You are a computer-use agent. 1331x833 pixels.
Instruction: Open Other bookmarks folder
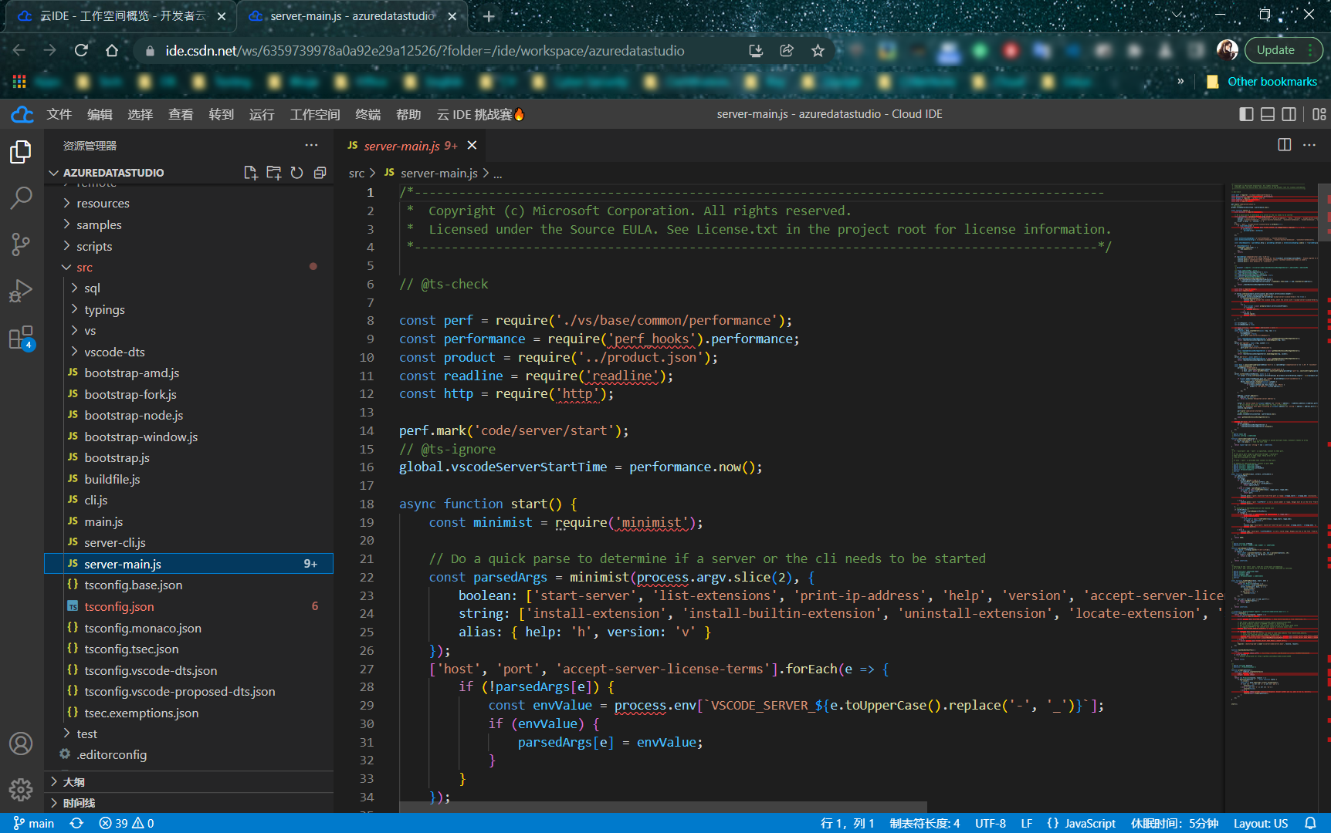tap(1262, 82)
